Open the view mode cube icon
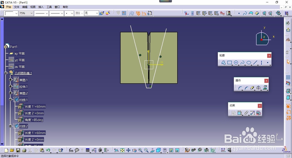Image resolution: width=292 pixels, height=158 pixels. [x=158, y=150]
